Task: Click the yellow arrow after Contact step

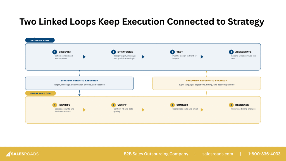Action: 202,110
